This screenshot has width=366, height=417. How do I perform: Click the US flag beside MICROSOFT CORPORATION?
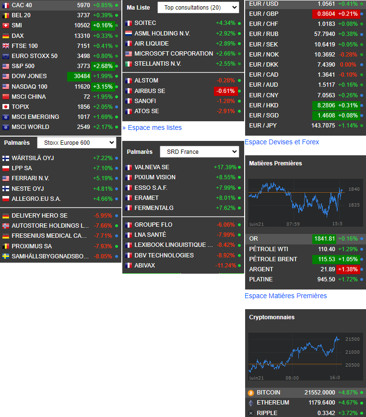129,54
